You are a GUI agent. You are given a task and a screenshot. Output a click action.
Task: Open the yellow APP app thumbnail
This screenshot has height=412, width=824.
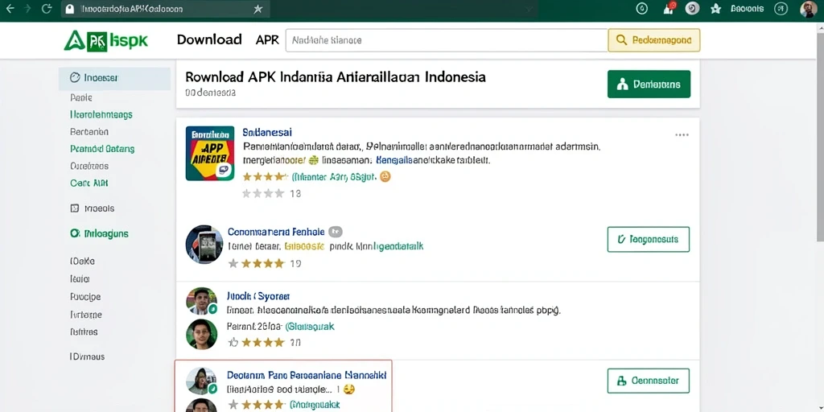click(x=210, y=154)
